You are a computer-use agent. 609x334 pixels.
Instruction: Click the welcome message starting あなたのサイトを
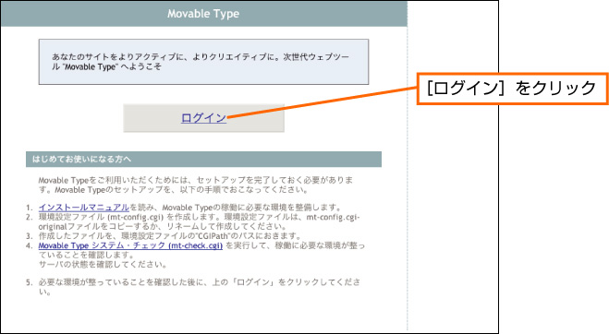pos(201,62)
